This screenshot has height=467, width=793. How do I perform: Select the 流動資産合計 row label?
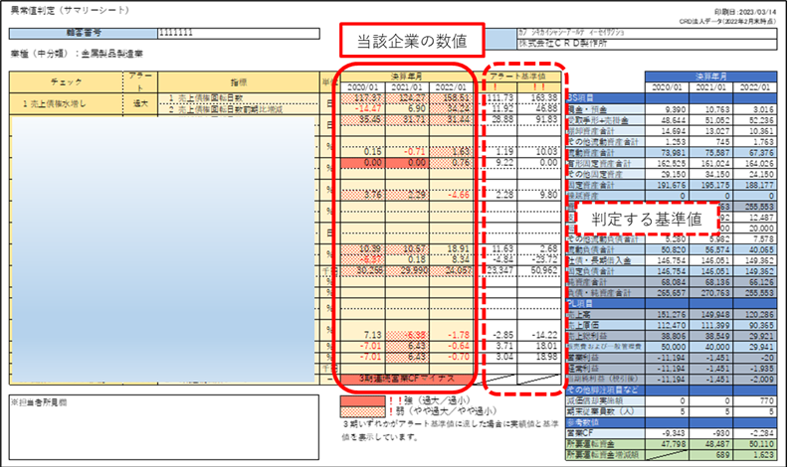point(602,153)
